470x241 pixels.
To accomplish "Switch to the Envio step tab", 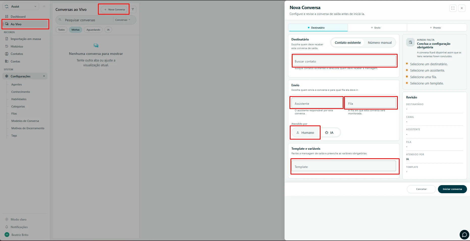I will pos(377,28).
